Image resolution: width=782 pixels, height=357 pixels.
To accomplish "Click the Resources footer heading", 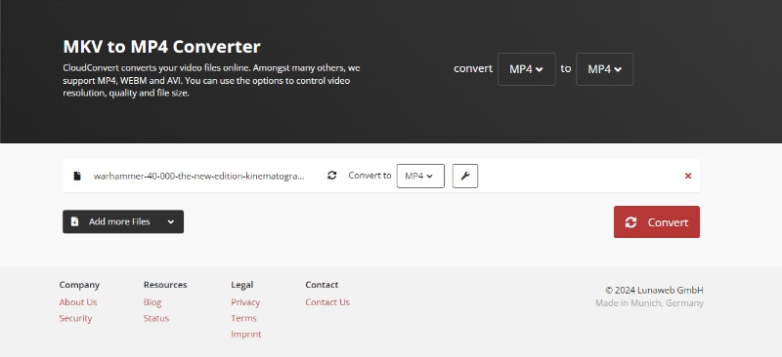I will click(x=165, y=285).
